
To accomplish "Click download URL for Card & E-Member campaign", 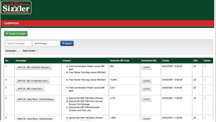I will (146, 67).
